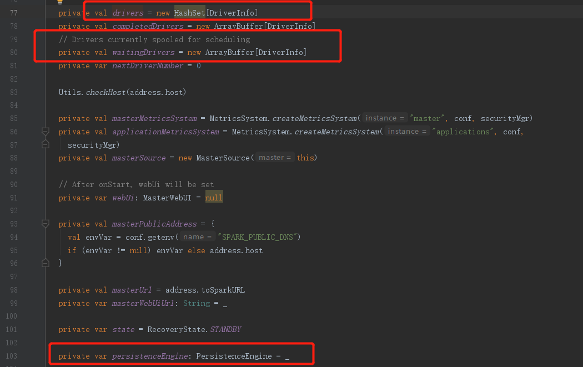The image size is (583, 367).
Task: Click the "applications" string literal
Action: (463, 132)
